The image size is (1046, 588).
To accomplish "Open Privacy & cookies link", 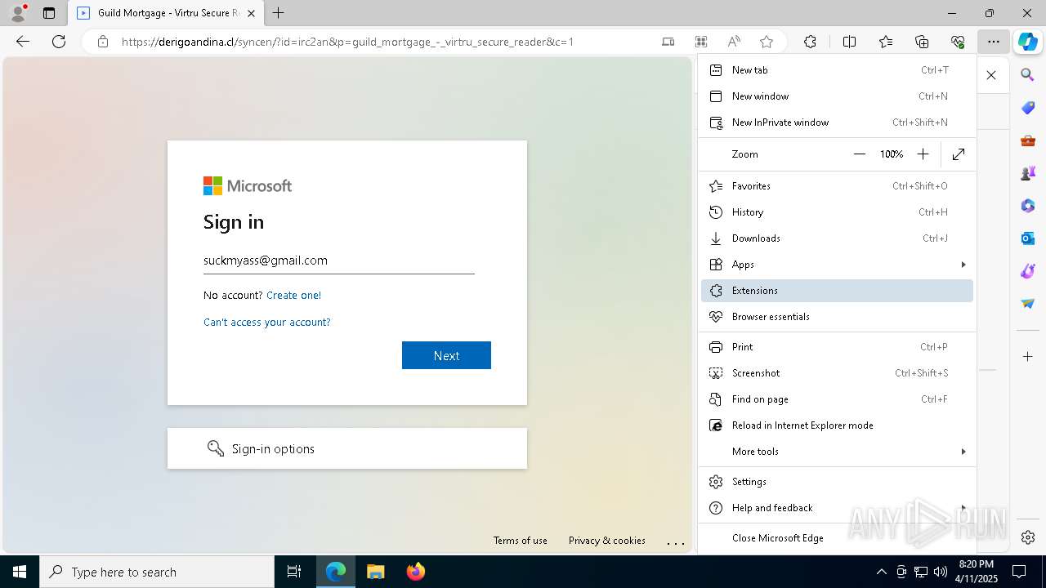I will 607,541.
